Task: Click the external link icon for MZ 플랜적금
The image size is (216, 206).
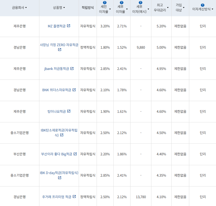Action: point(69,26)
